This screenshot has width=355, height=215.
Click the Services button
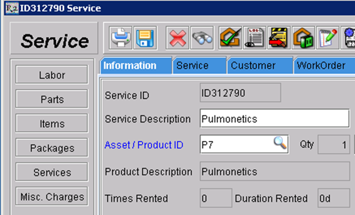(x=51, y=172)
